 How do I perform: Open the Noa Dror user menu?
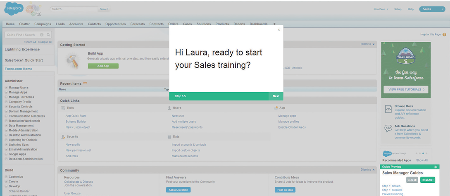point(381,9)
